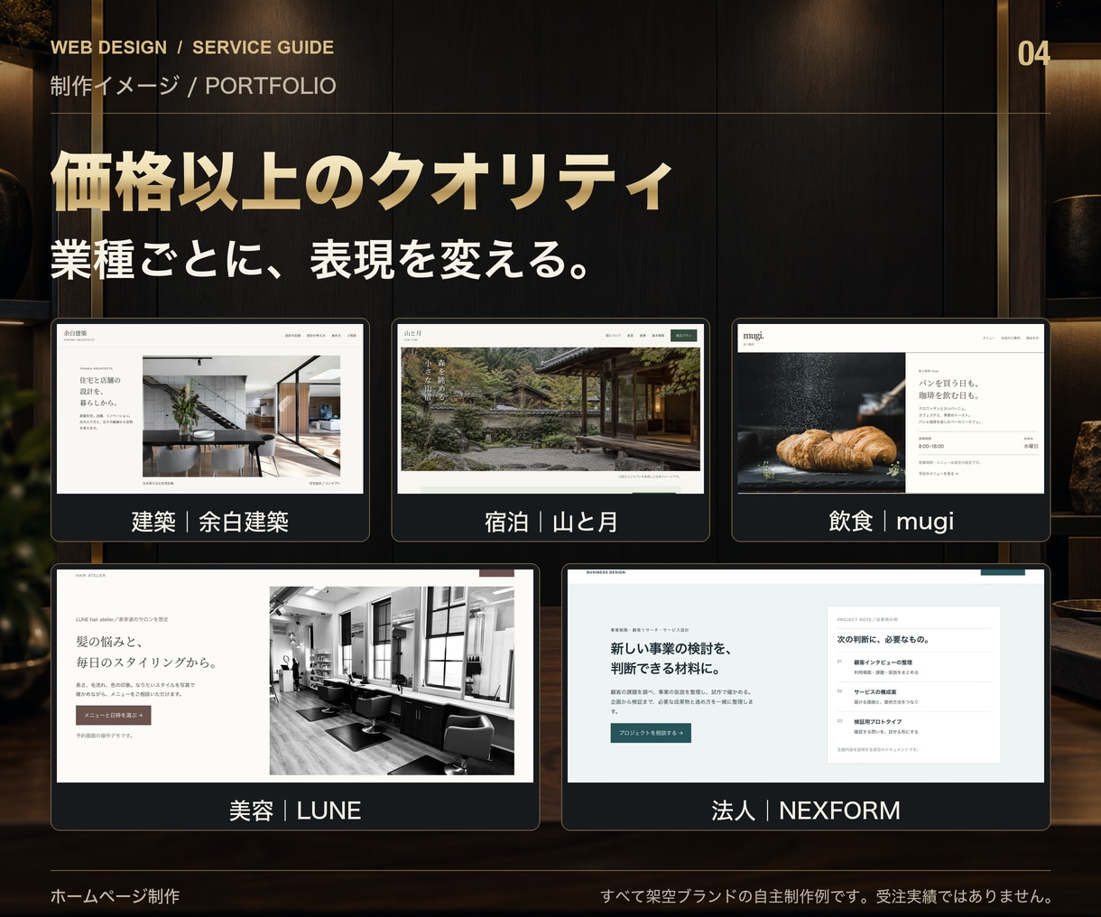Click the 8:00–18:00 opening hours in mugi mockup
1101x917 pixels.
tap(931, 447)
